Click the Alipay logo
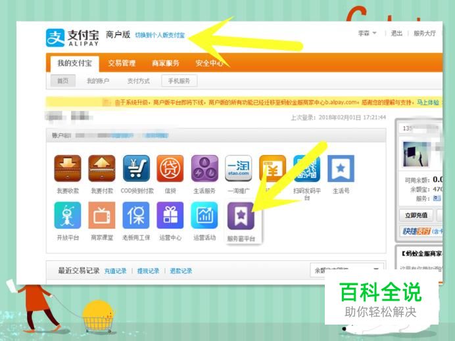 coord(72,37)
